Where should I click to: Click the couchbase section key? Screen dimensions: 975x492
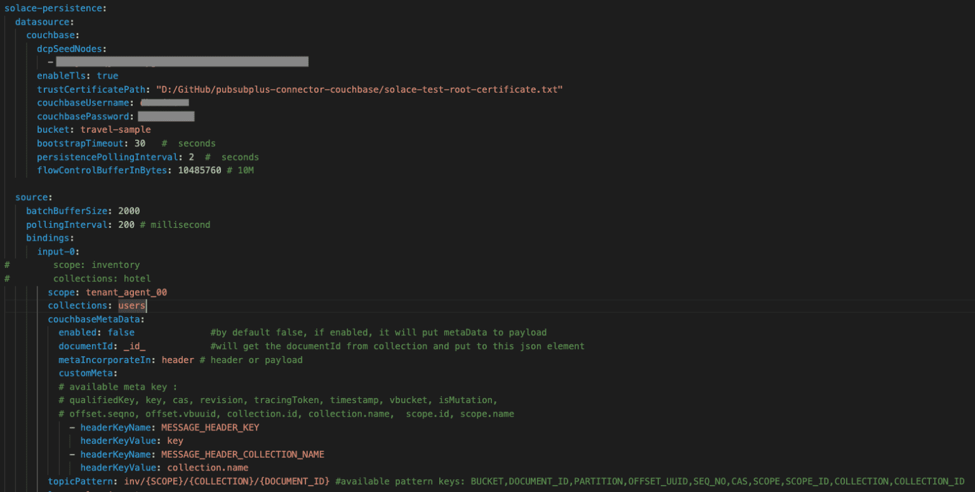click(x=50, y=35)
